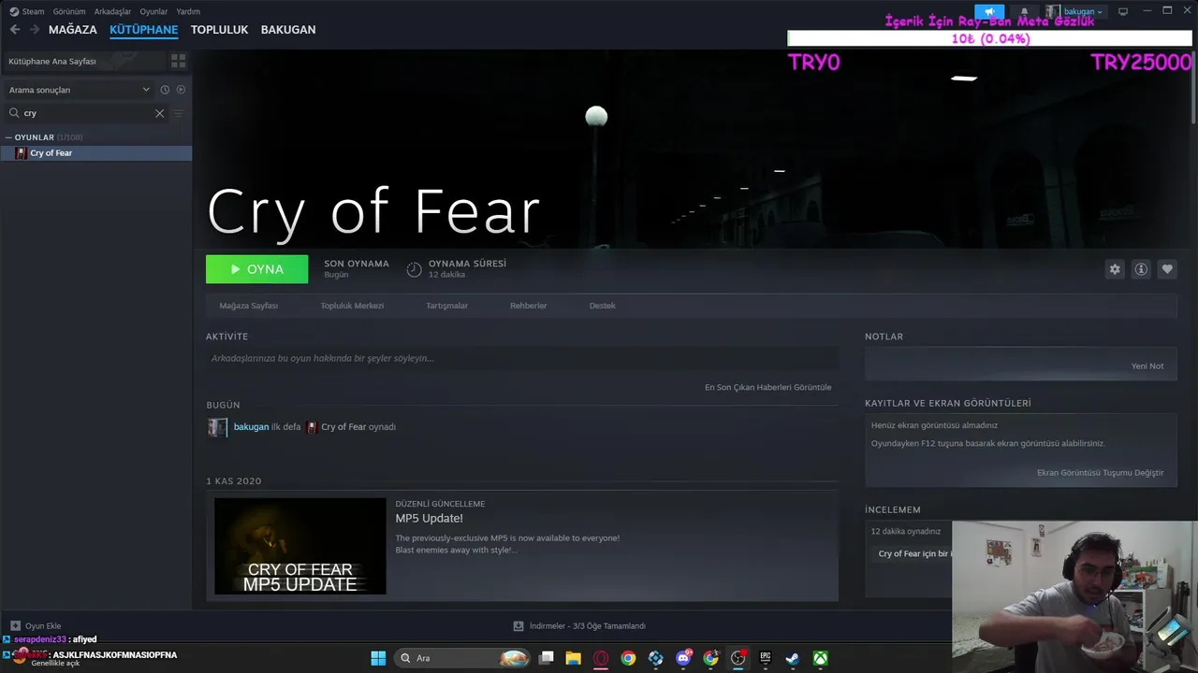Open OBS Studio from taskbar
The width and height of the screenshot is (1198, 673).
738,658
